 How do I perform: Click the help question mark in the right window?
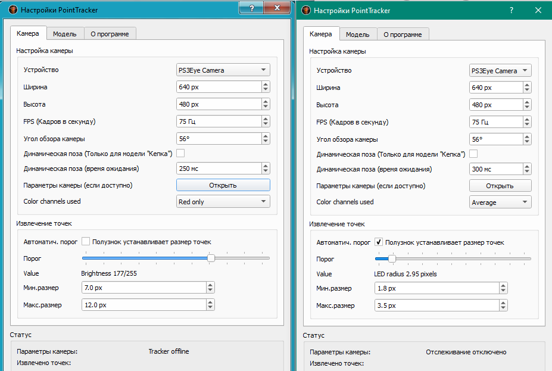[x=512, y=10]
